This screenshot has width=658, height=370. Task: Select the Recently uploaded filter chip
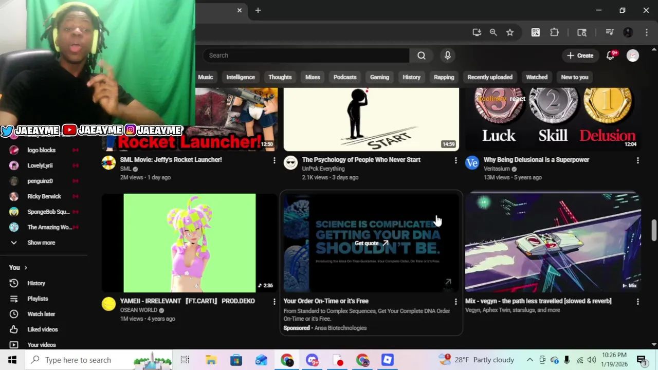click(x=490, y=77)
